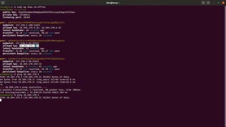Click 'latest handshake: 20 seconds ago' line
This screenshot has height=127, width=226.
[x=23, y=30]
